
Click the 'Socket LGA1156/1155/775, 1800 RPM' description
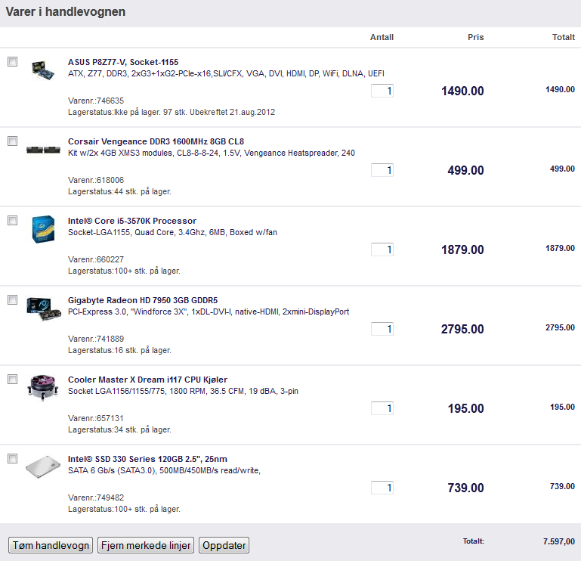(x=183, y=391)
